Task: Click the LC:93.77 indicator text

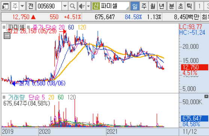Action: coord(191,27)
